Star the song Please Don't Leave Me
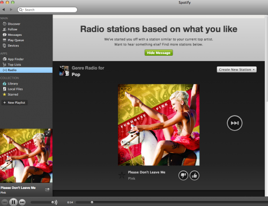 [122, 175]
